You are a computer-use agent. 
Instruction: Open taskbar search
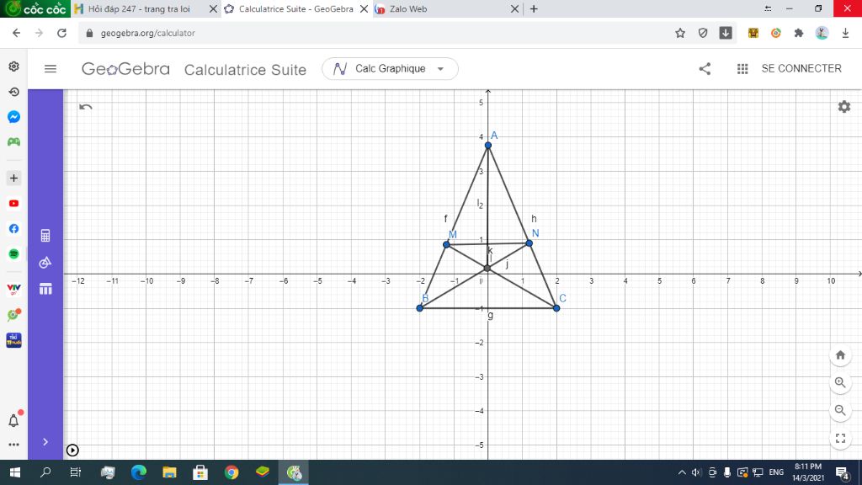45,472
